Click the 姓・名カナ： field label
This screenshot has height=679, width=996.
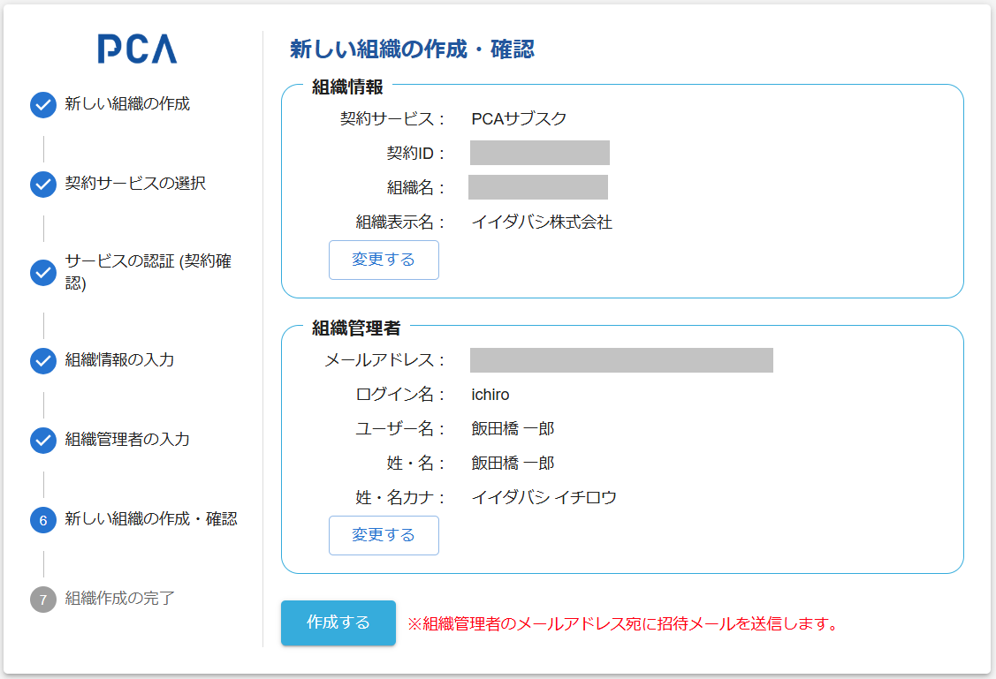[x=401, y=497]
